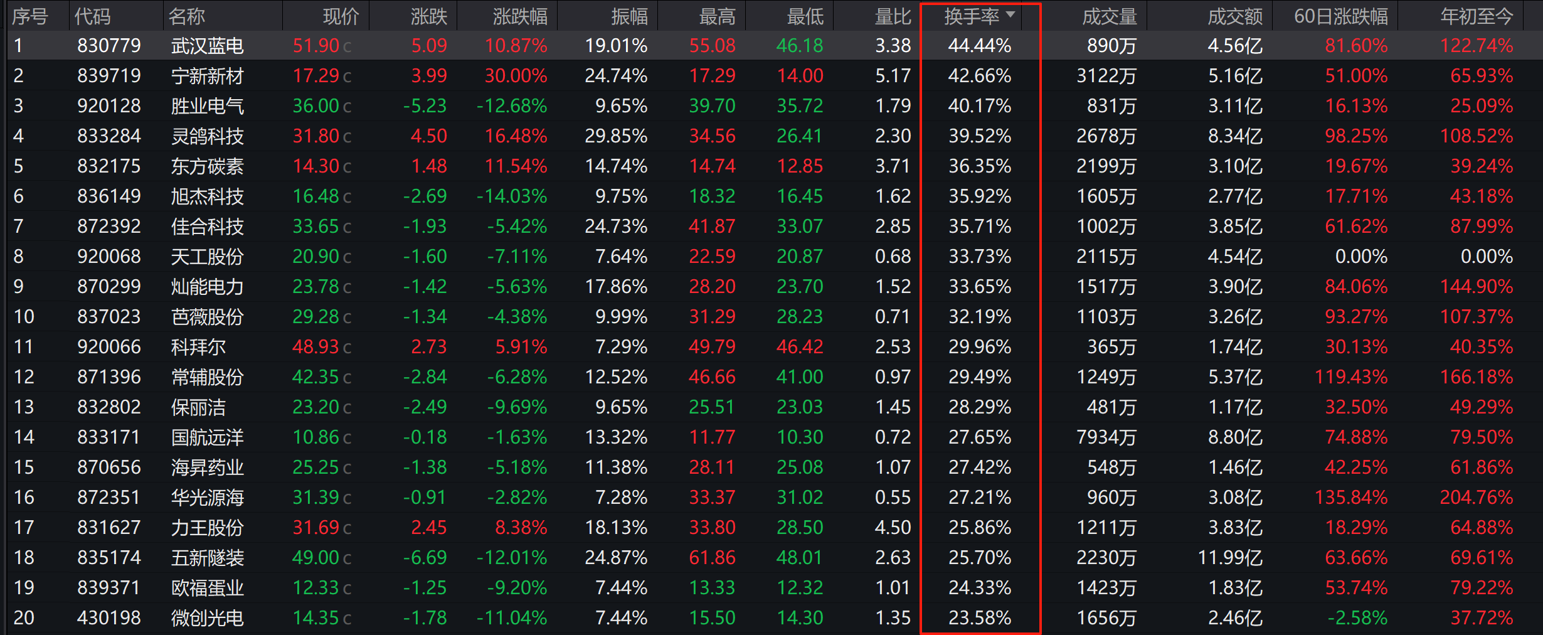1543x635 pixels.
Task: Click turnover amount 11.99亿
Action: pos(1231,558)
